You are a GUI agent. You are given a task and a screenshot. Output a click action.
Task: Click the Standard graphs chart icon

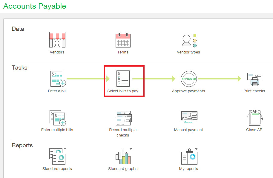point(123,157)
